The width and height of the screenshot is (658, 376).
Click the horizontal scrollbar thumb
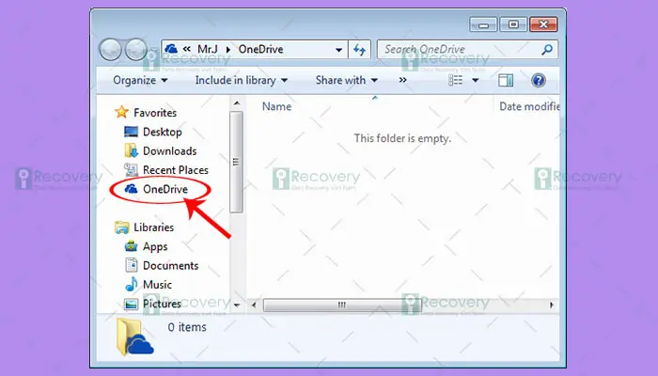(341, 305)
